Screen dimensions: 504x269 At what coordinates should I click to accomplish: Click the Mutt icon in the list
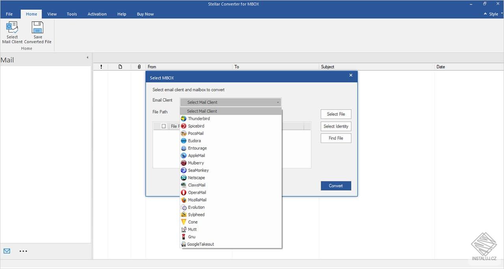click(183, 229)
